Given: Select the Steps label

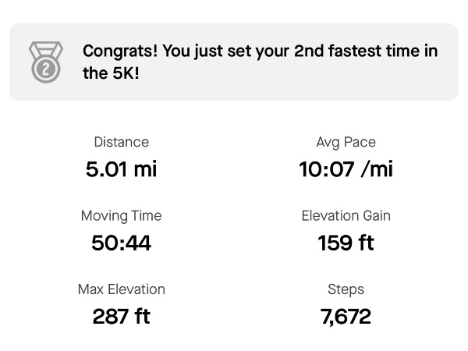Looking at the screenshot, I should coord(346,289).
